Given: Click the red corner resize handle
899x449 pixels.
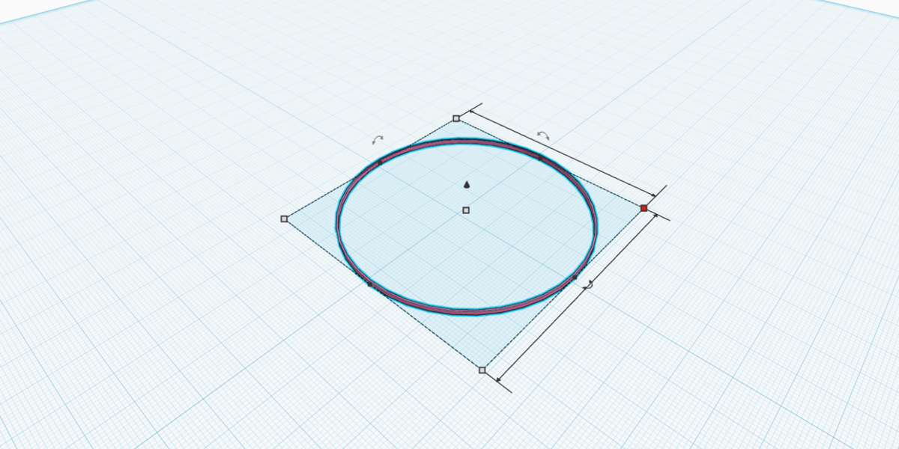Looking at the screenshot, I should click(x=644, y=208).
